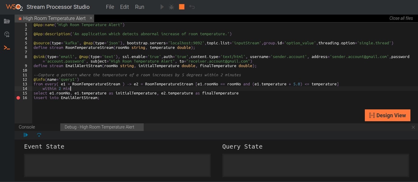Open the File menu
This screenshot has height=182, width=418.
coord(110,7)
